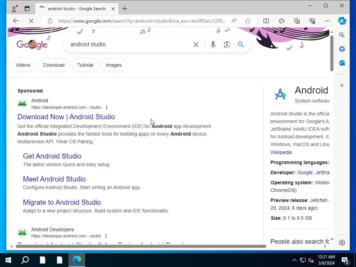Viewport: 356px width, 267px height.
Task: Click the Android Studio logo in panel
Action: pyautogui.click(x=280, y=95)
